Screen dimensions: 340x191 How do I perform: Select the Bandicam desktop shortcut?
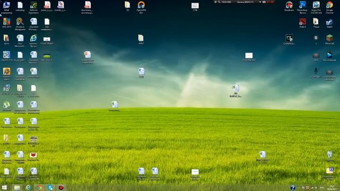289,6
